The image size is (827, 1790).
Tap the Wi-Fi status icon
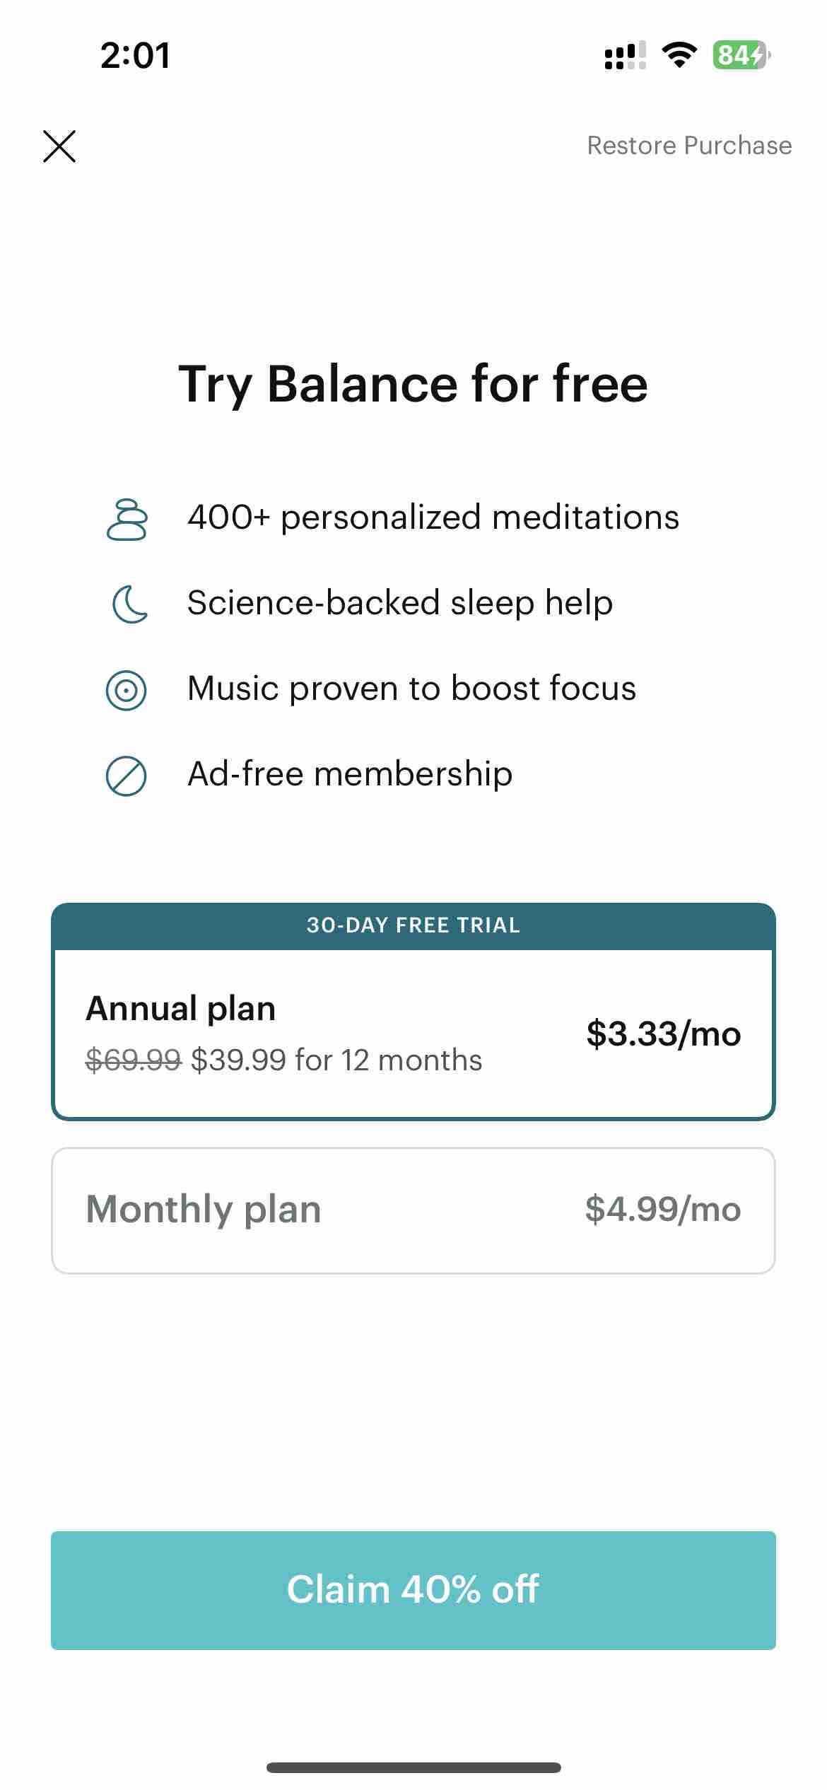(679, 54)
